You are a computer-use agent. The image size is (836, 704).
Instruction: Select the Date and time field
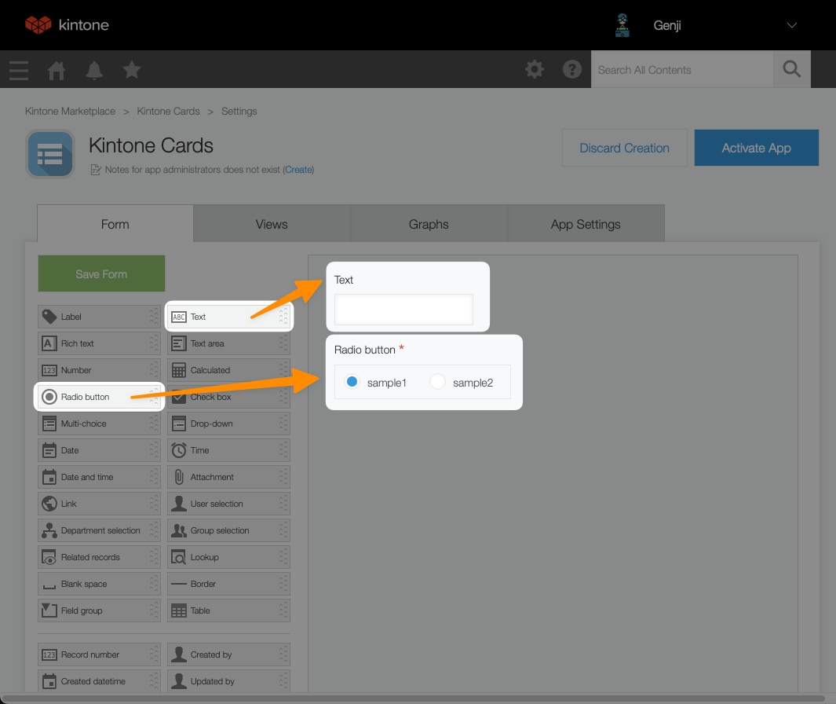[99, 477]
